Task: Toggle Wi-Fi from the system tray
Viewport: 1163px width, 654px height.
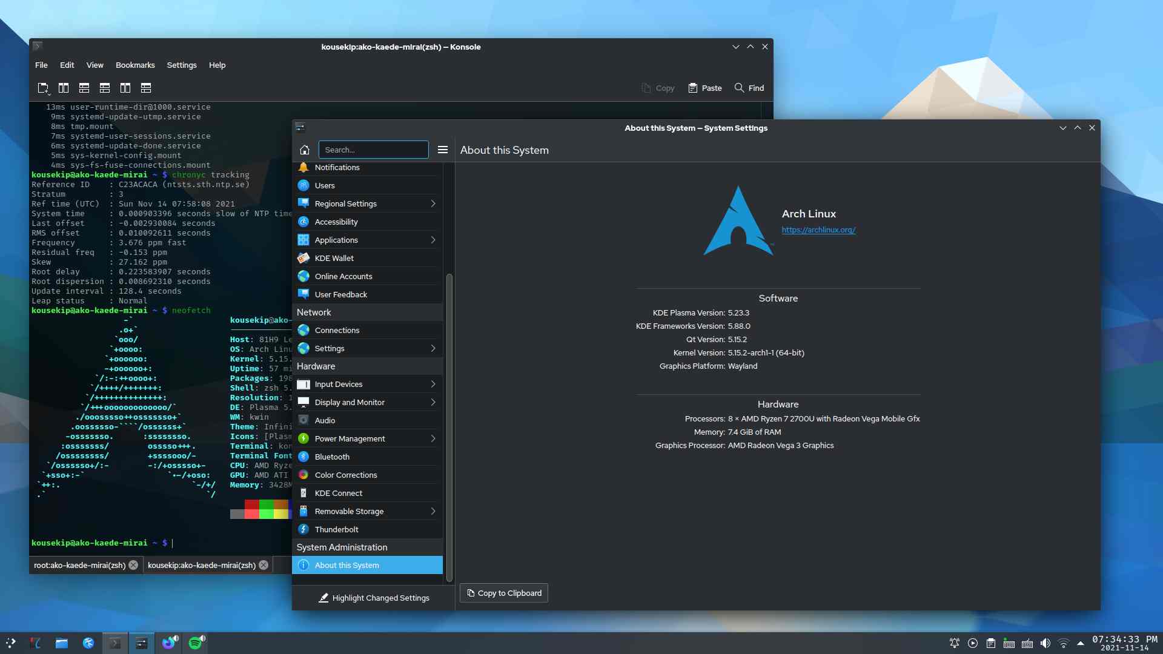Action: 1064,643
